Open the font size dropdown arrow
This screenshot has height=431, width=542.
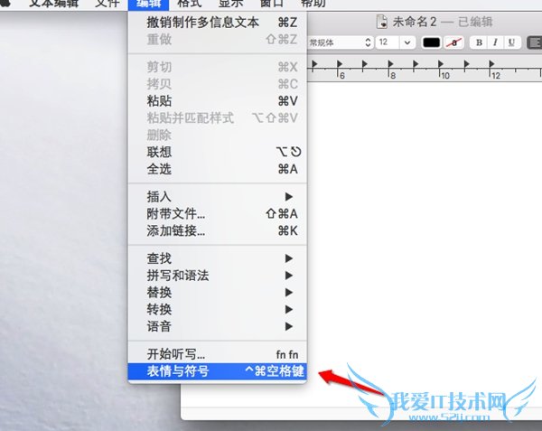click(407, 42)
